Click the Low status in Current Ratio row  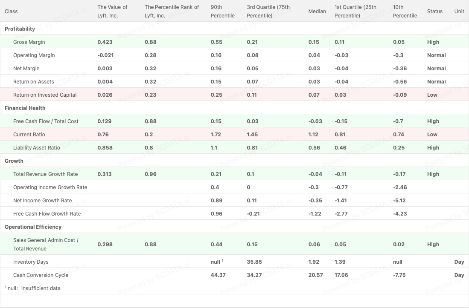[432, 134]
